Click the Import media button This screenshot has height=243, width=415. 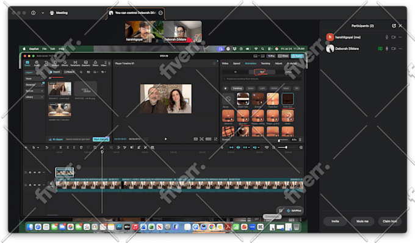(x=55, y=72)
